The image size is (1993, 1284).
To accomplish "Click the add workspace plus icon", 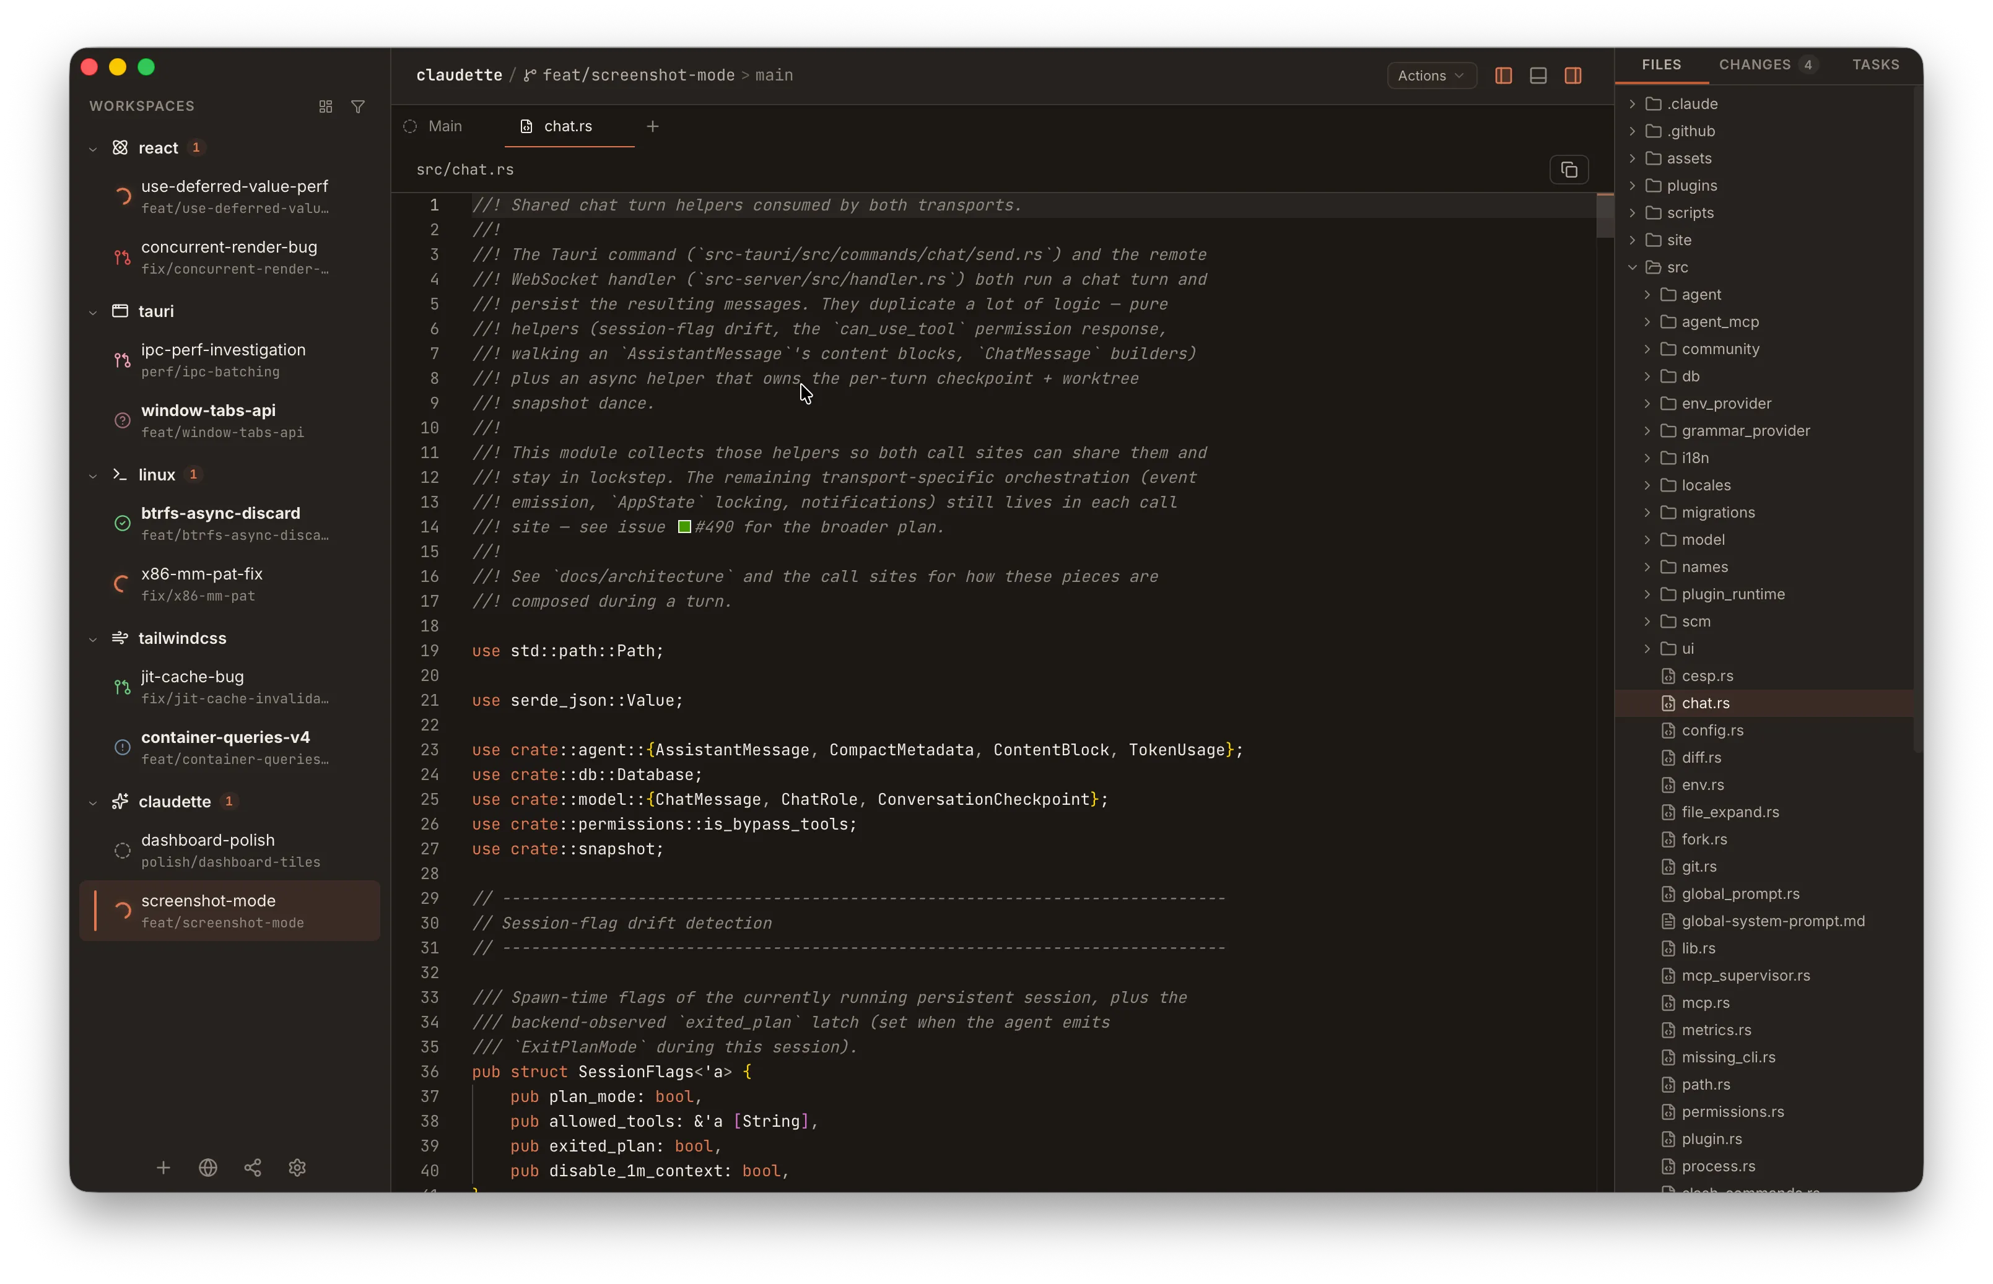I will point(164,1167).
